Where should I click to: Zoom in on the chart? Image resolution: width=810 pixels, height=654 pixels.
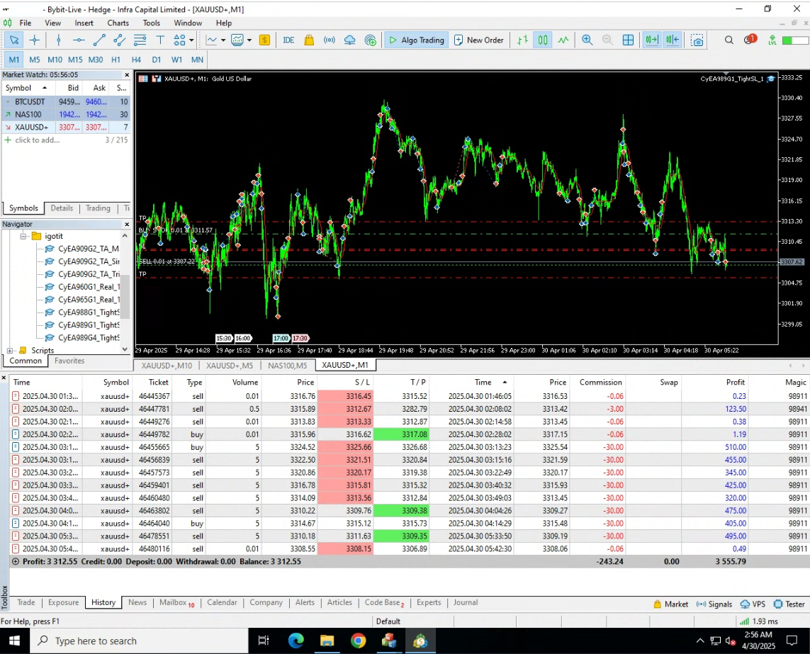(587, 40)
